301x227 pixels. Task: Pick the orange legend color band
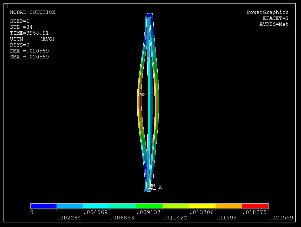[x=229, y=206]
